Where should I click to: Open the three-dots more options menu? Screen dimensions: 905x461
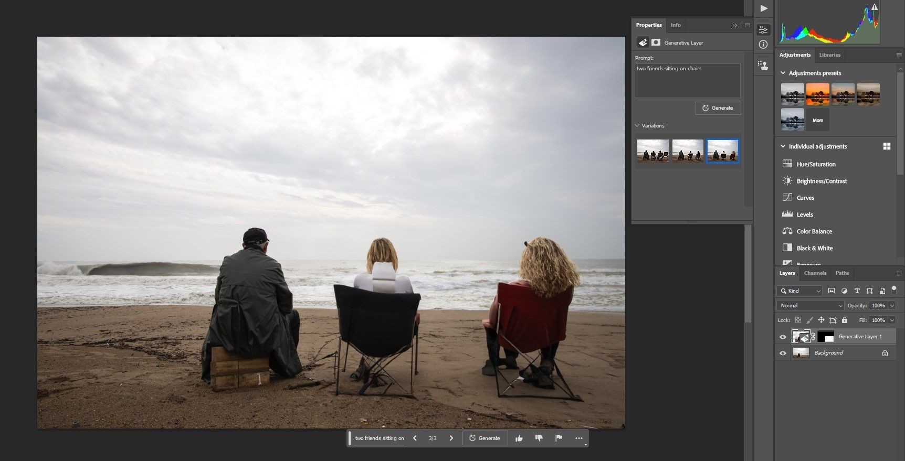coord(578,438)
